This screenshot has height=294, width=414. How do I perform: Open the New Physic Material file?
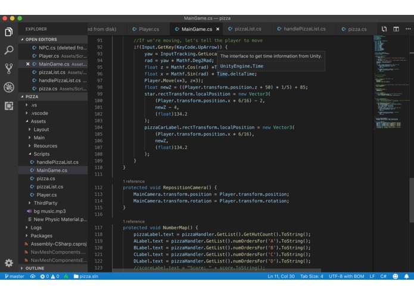(x=53, y=220)
